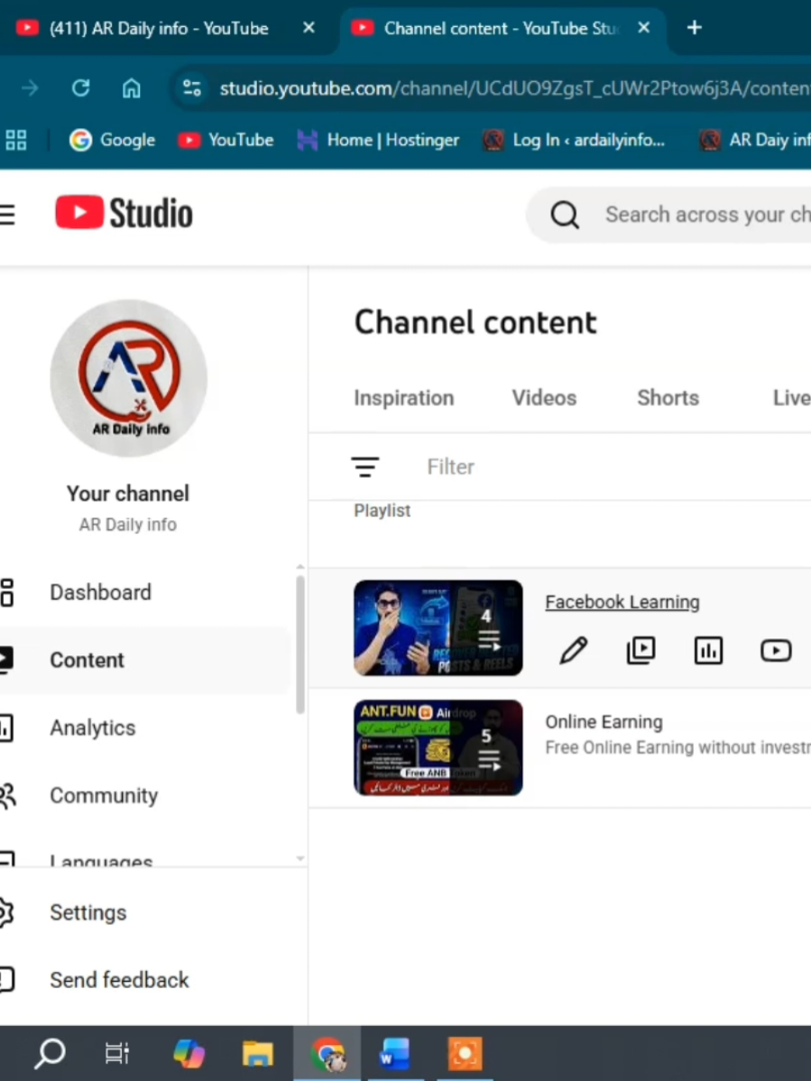Screen dimensions: 811x1081
Task: Click sidebar scroll down arrow
Action: (x=300, y=858)
